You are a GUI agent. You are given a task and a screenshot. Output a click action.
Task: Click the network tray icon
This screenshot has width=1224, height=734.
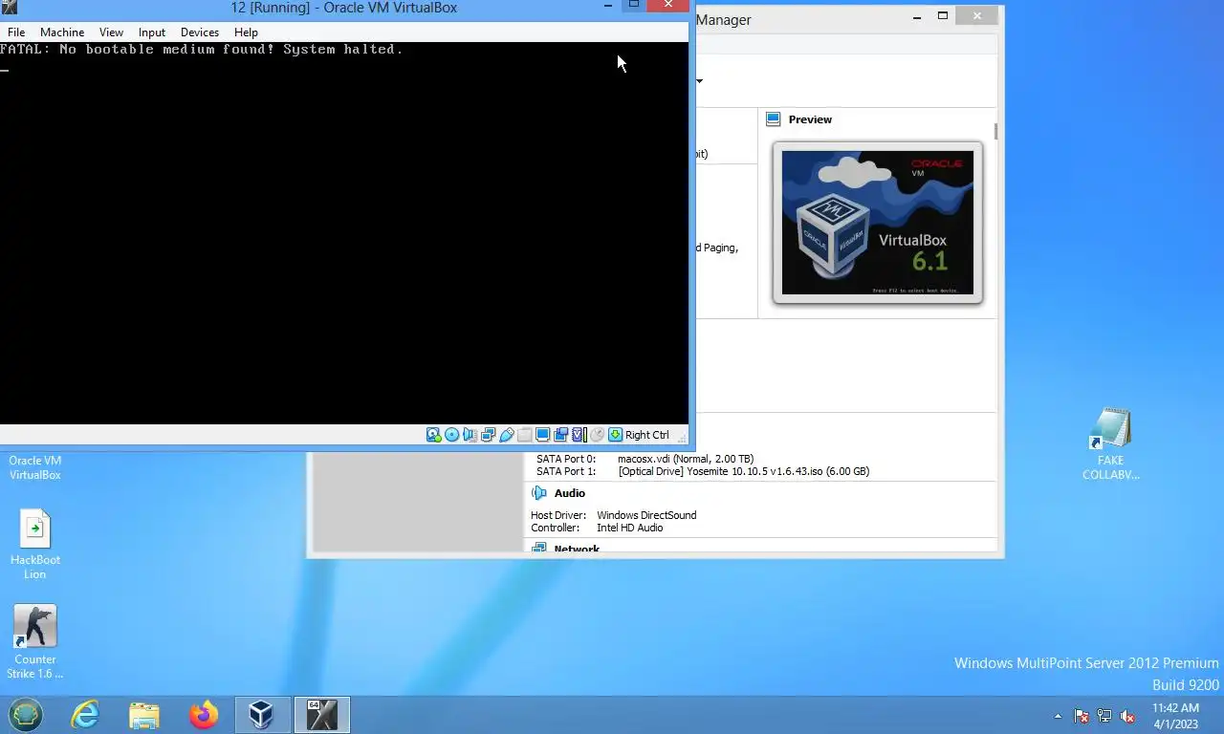(1104, 716)
